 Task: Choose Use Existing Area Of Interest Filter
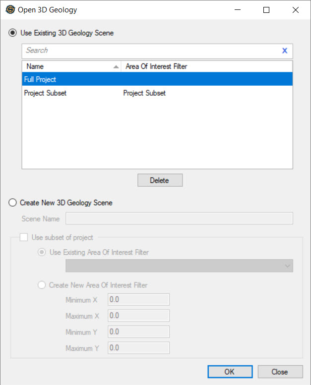click(x=42, y=252)
